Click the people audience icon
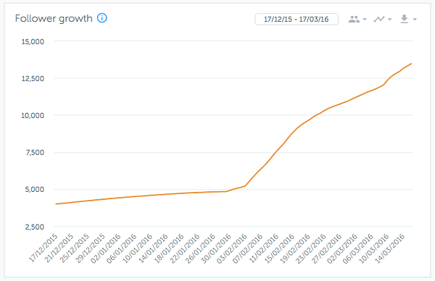The width and height of the screenshot is (435, 281). [x=354, y=19]
